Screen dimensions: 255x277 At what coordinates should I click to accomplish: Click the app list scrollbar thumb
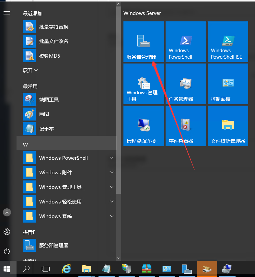[x=119, y=100]
